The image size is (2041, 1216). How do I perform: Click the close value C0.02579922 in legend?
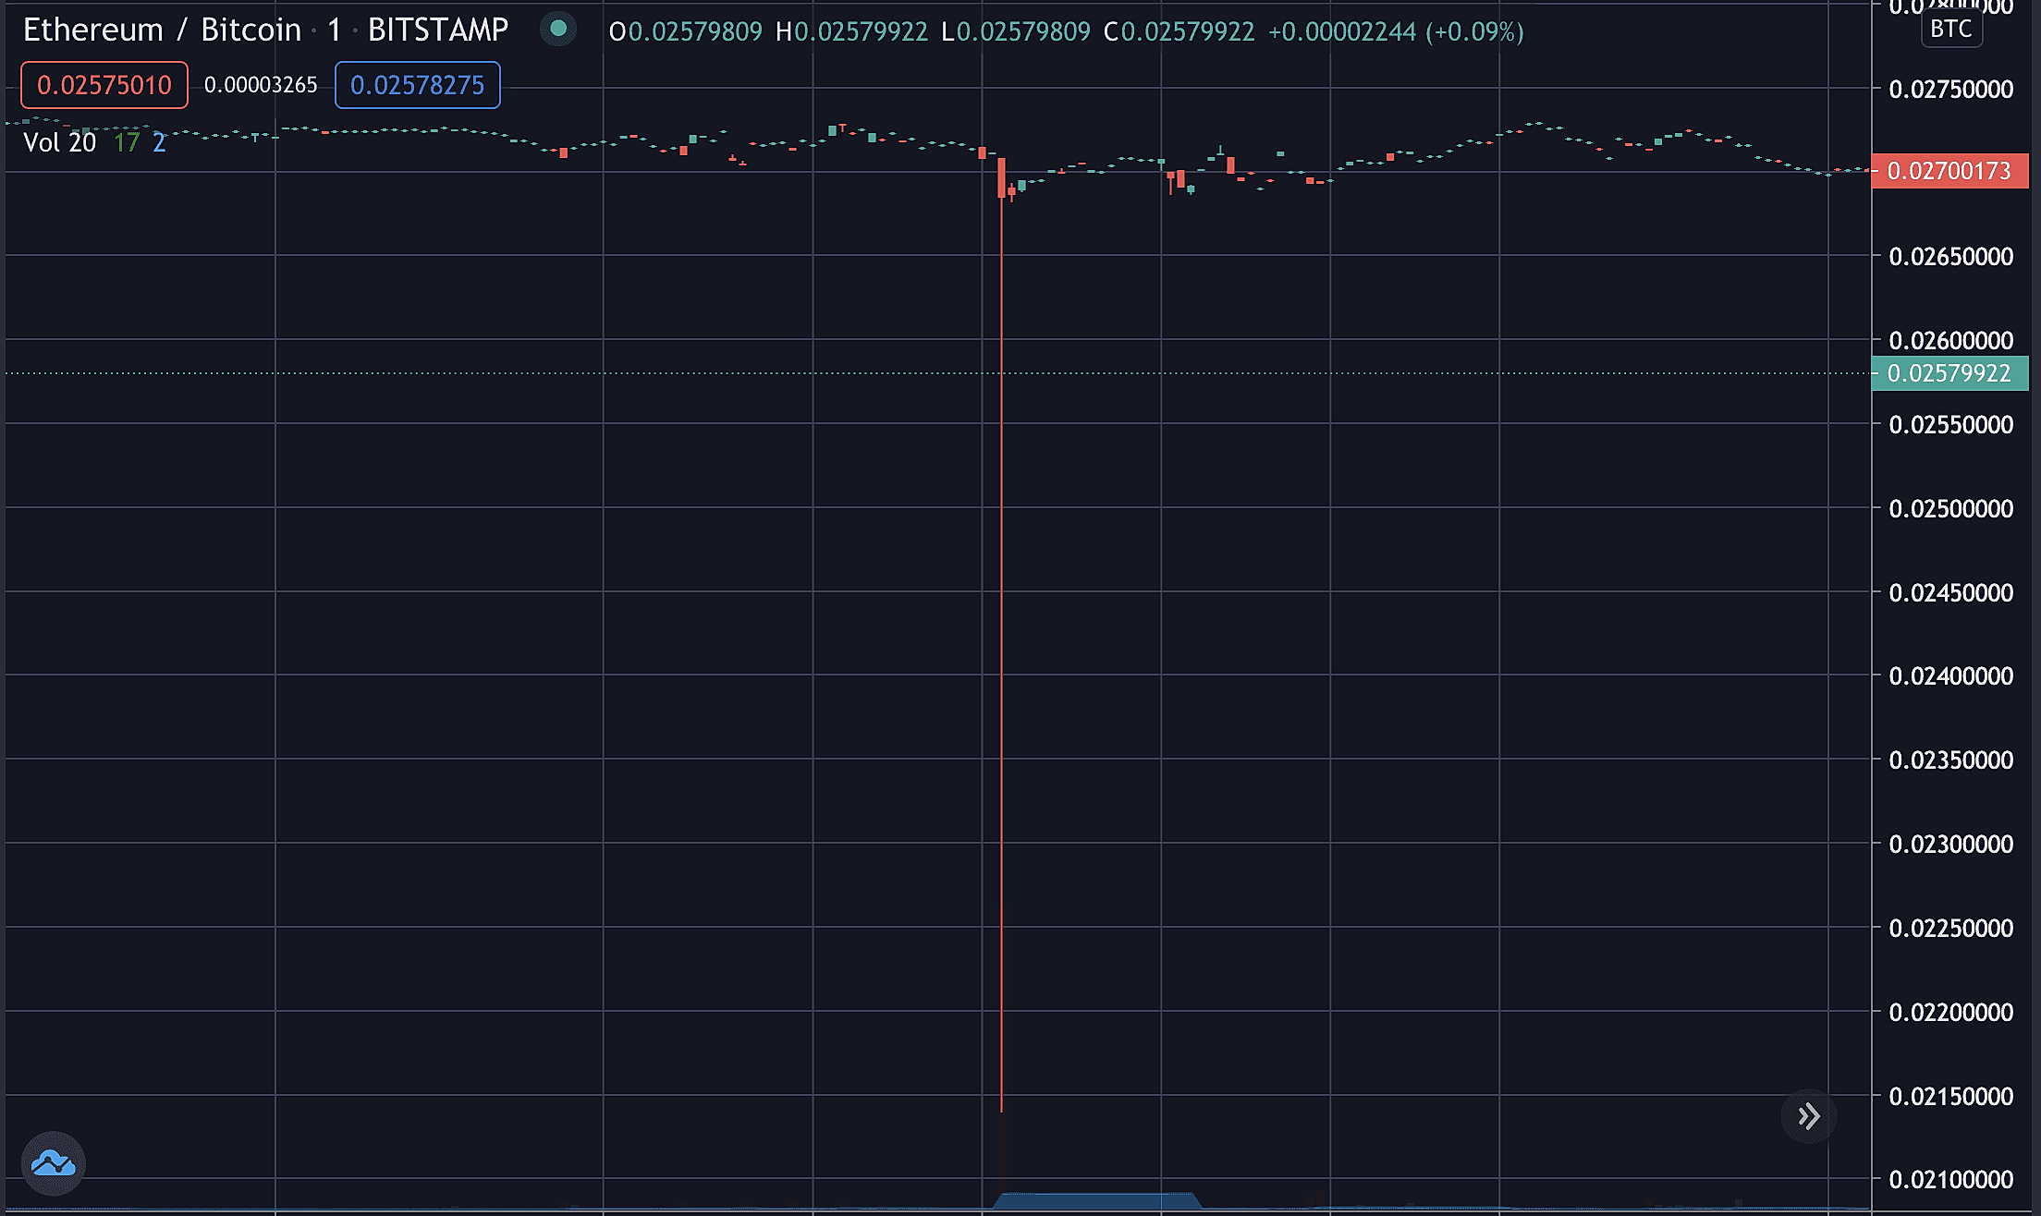point(1179,31)
